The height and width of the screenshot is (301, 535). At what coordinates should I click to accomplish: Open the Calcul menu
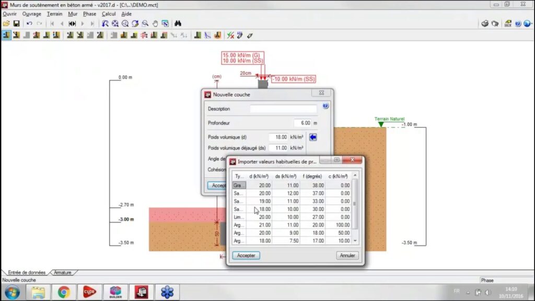[x=109, y=14]
